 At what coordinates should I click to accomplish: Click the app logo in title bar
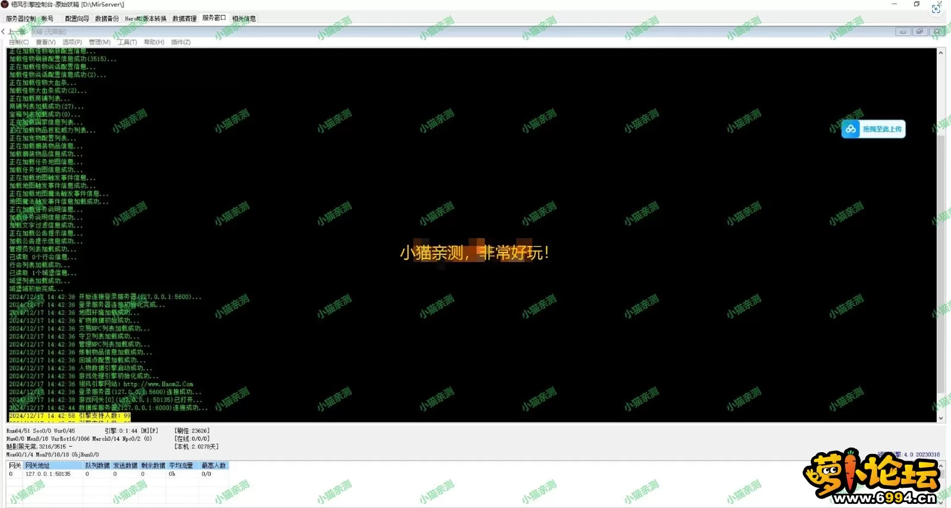(5, 4)
